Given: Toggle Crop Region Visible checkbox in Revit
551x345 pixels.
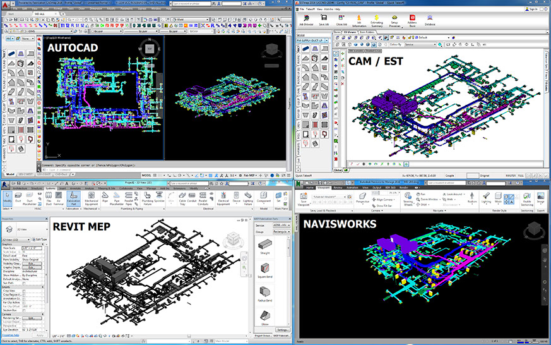Looking at the screenshot, I should pyautogui.click(x=24, y=294).
